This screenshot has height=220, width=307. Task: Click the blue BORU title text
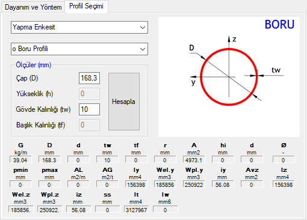279,25
